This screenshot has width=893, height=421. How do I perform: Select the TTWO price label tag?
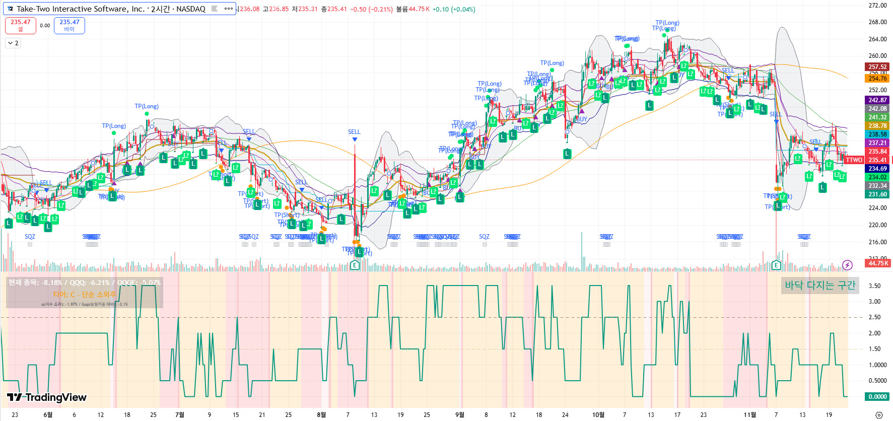tap(854, 160)
